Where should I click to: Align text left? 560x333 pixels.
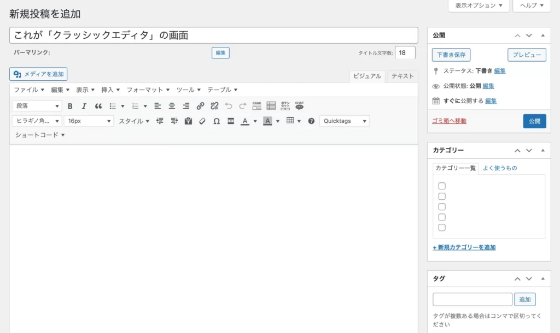tap(157, 106)
